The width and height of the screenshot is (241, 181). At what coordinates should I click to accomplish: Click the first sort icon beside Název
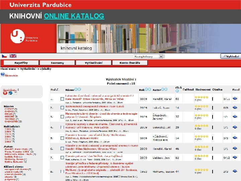pyautogui.click(x=76, y=89)
